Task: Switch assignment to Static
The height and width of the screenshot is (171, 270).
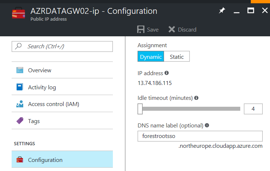Action: [x=177, y=57]
